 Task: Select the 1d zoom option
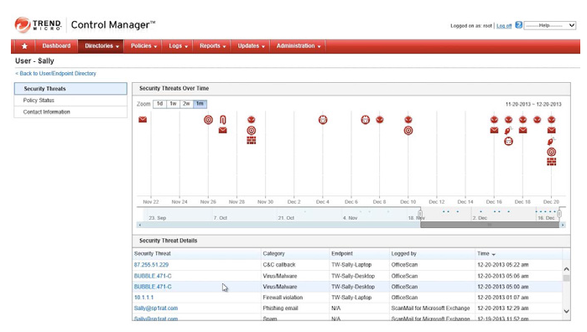click(160, 104)
